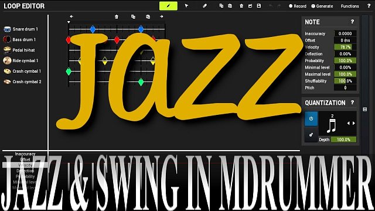Click the playhead triangle marker
The image size is (375, 211).
point(69,22)
